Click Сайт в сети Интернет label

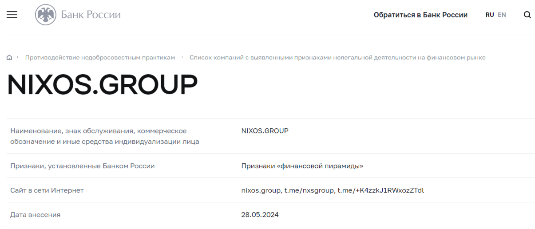pyautogui.click(x=47, y=190)
